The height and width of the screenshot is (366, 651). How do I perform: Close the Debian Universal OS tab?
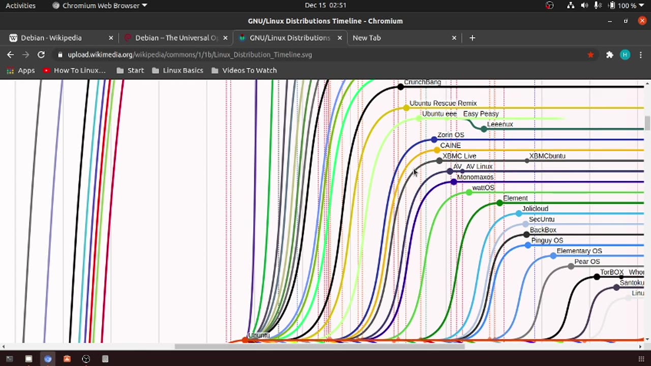click(x=225, y=38)
